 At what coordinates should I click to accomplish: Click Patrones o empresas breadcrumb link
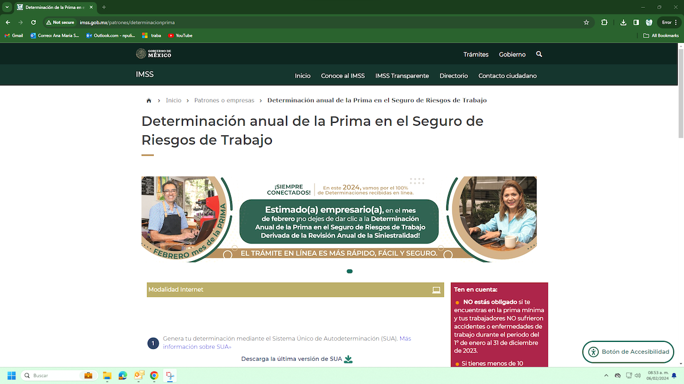click(x=224, y=101)
